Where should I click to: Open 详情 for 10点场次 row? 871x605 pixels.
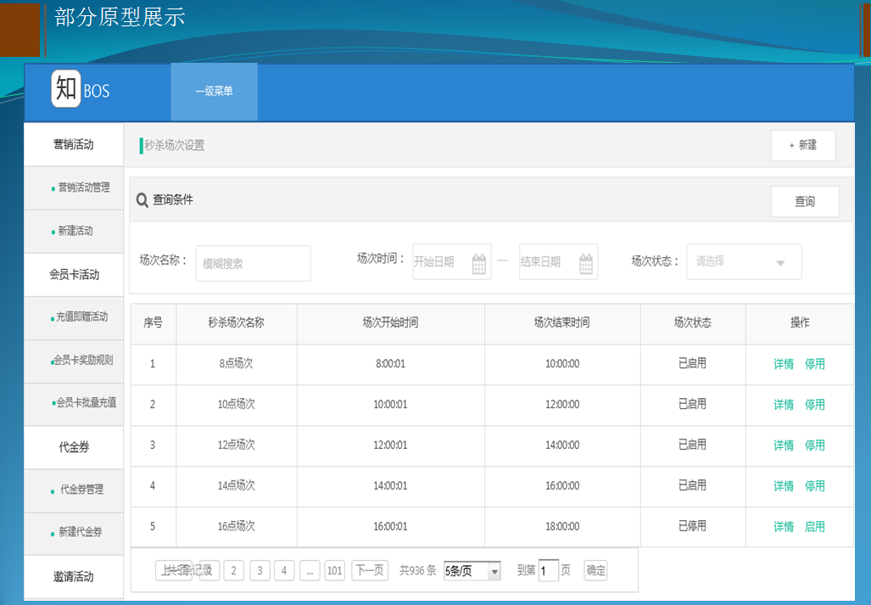coord(784,405)
